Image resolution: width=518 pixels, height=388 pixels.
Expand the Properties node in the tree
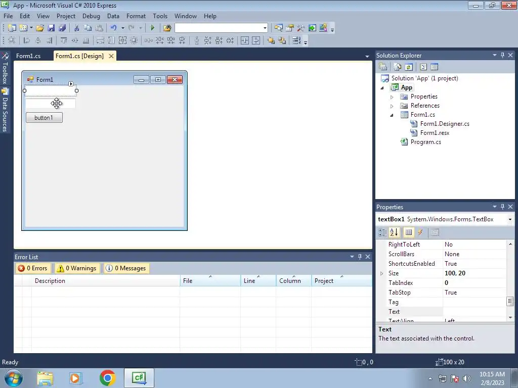392,97
